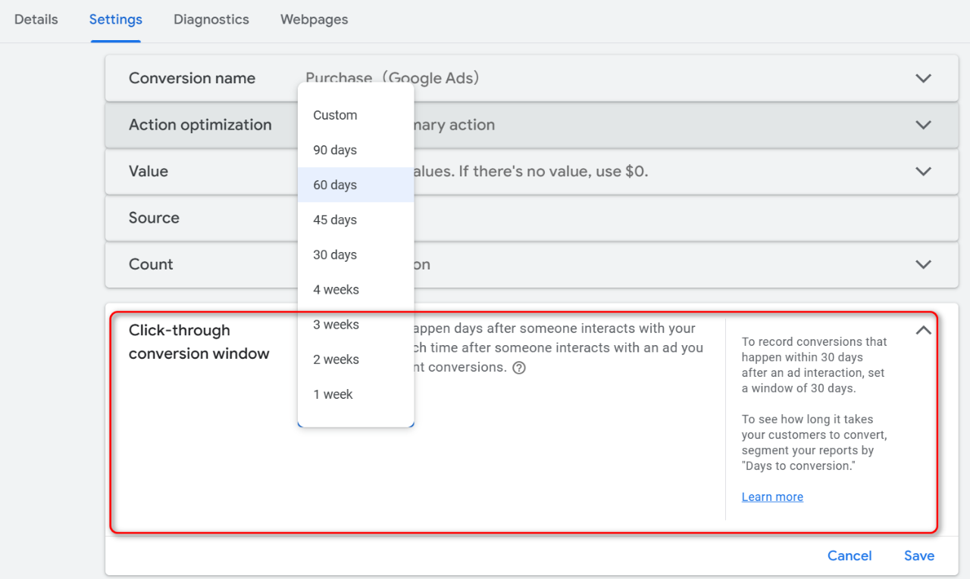Pick 1 week conversion window
Viewport: 970px width, 579px height.
(x=333, y=394)
